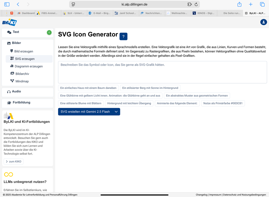The width and height of the screenshot is (269, 197).
Task: Open model dropdown arrow on SVG erstellen button
Action: click(116, 112)
